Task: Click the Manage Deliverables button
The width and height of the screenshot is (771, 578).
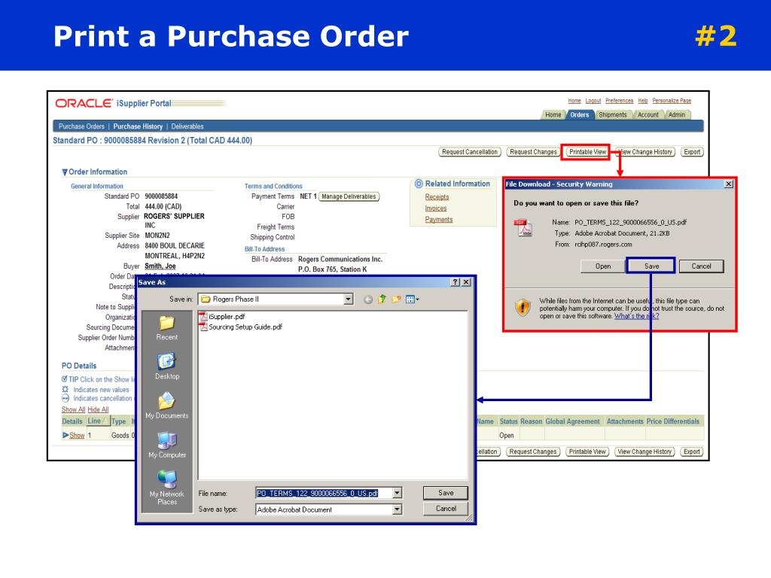Action: pos(349,196)
